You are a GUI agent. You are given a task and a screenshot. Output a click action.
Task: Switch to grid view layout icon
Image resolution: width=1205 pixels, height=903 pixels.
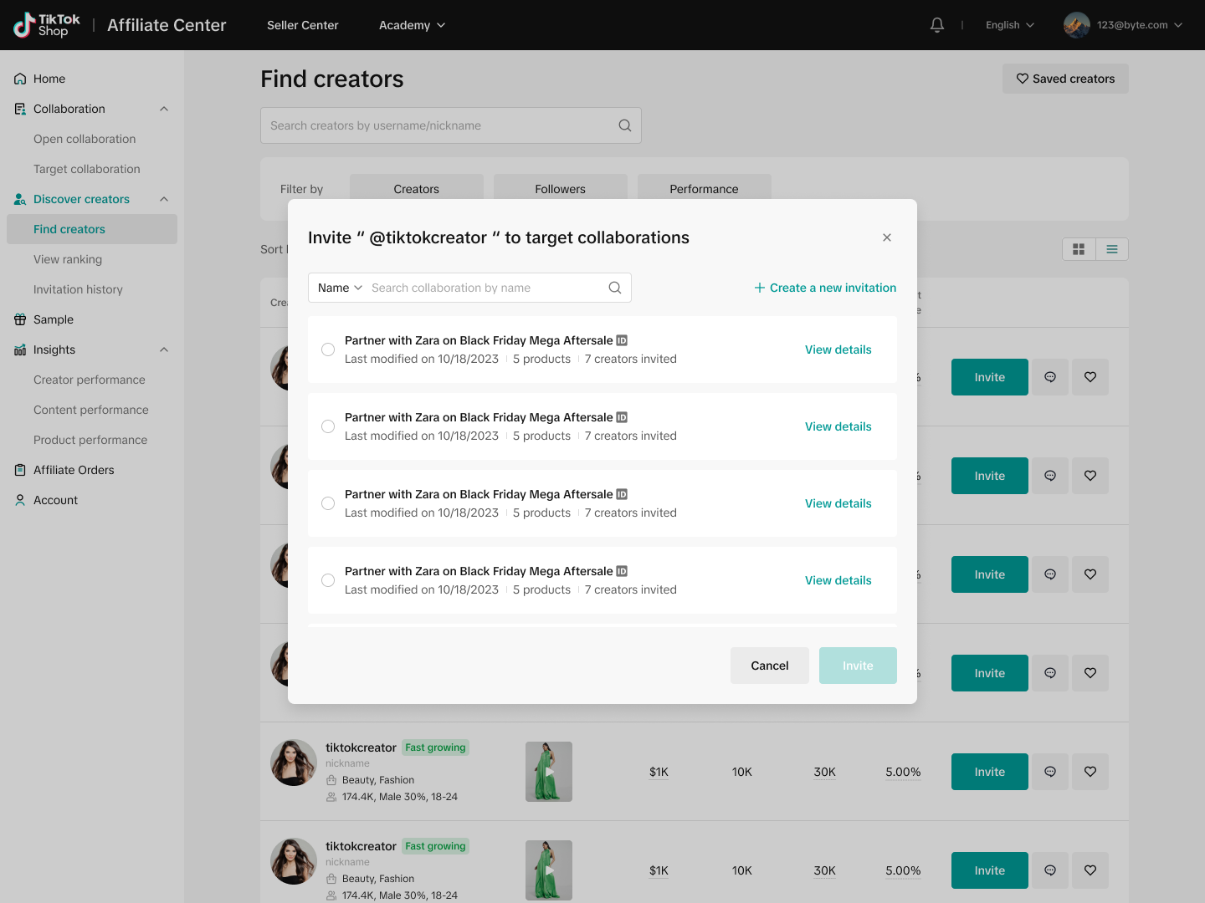pyautogui.click(x=1079, y=249)
